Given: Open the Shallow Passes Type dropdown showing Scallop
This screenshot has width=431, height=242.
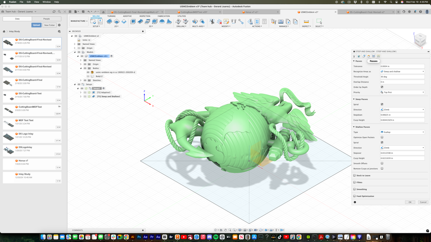Looking at the screenshot, I should coord(403,132).
